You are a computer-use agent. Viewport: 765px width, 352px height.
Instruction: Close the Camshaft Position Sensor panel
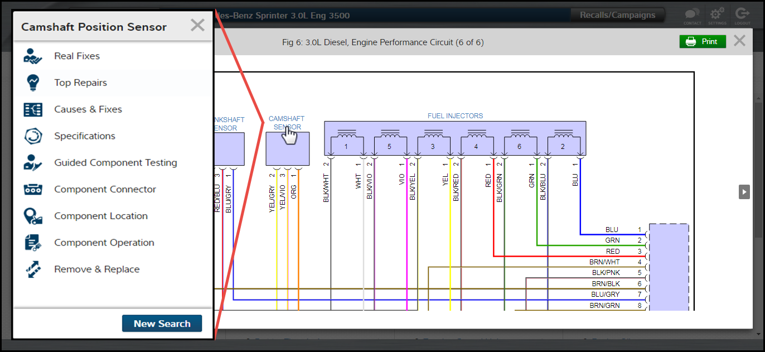tap(197, 25)
